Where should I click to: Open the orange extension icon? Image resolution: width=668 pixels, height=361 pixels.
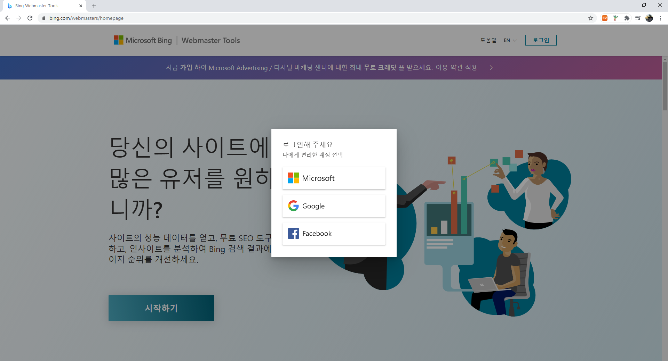click(x=605, y=18)
